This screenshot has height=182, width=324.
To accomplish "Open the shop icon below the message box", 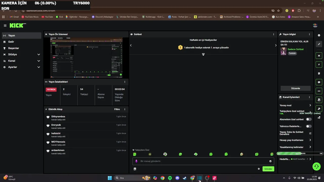I will [x=135, y=169].
